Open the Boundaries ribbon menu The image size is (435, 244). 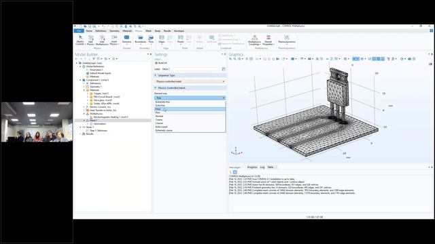[141, 40]
